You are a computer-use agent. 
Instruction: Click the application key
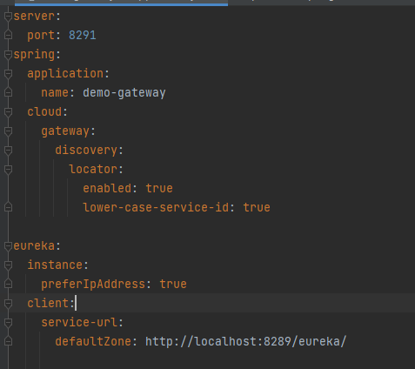(65, 74)
